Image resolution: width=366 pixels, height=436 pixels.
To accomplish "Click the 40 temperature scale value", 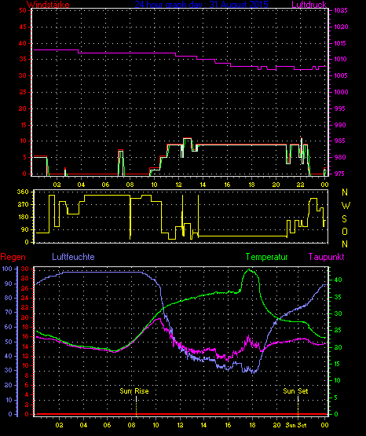I will [338, 280].
